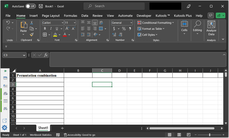Viewport: 229px width, 138px height.
Task: Open the Formulas ribbon tab
Action: (x=70, y=16)
